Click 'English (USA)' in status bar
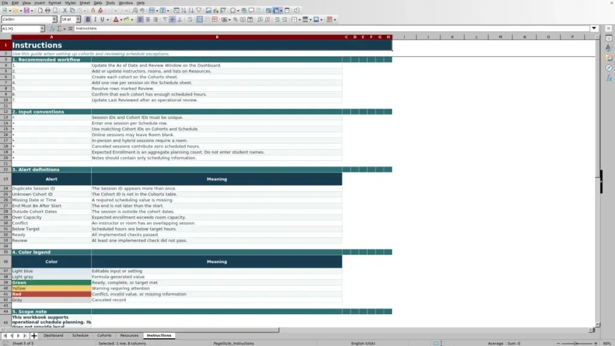Image resolution: width=615 pixels, height=346 pixels. pos(363,343)
